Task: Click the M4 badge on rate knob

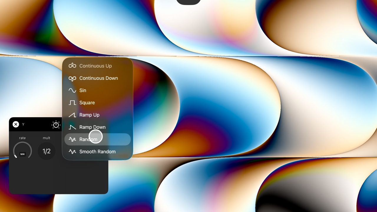Action: pyautogui.click(x=22, y=154)
